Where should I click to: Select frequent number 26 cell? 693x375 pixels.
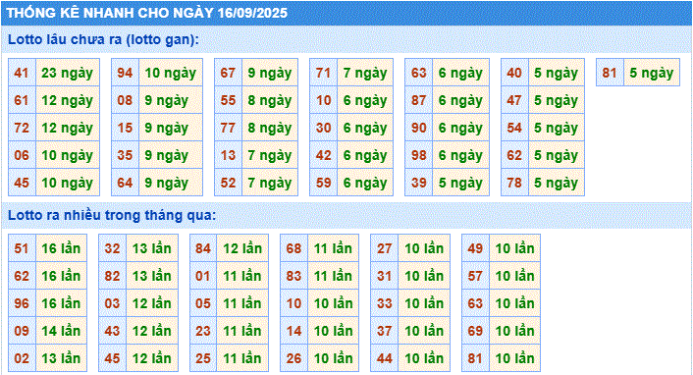pos(293,357)
